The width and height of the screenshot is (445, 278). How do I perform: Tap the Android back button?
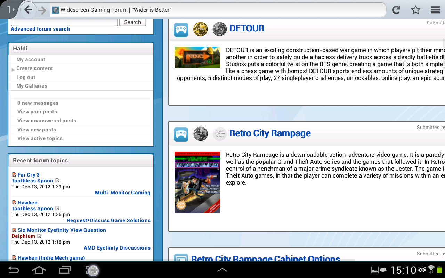[13, 270]
